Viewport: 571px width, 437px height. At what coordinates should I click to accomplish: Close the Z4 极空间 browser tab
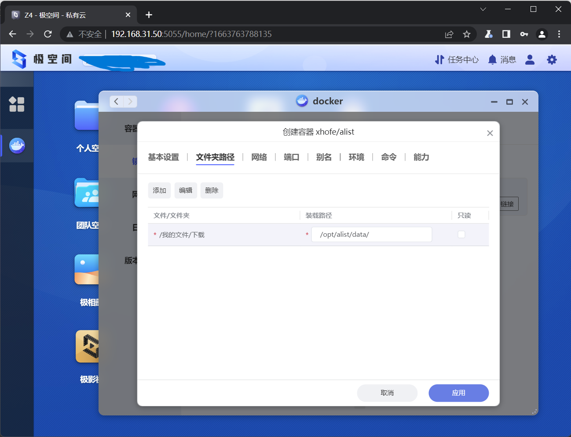coord(128,15)
